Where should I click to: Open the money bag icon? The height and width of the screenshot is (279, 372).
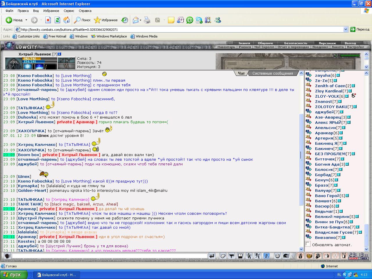(x=301, y=256)
